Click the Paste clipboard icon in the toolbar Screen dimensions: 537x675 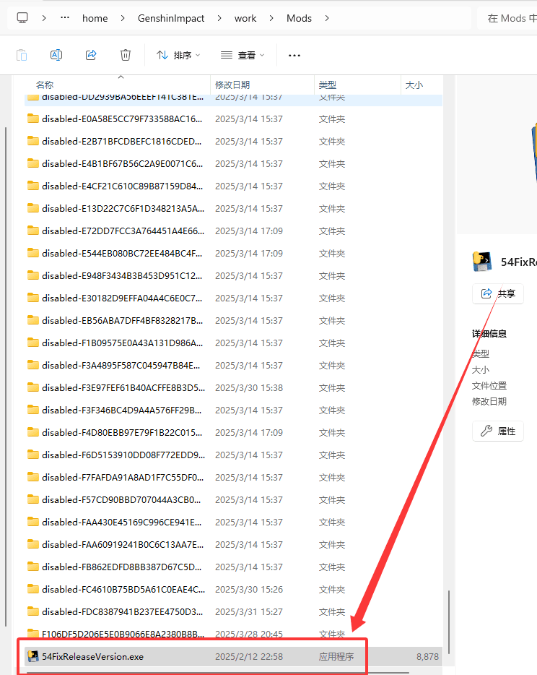[22, 55]
